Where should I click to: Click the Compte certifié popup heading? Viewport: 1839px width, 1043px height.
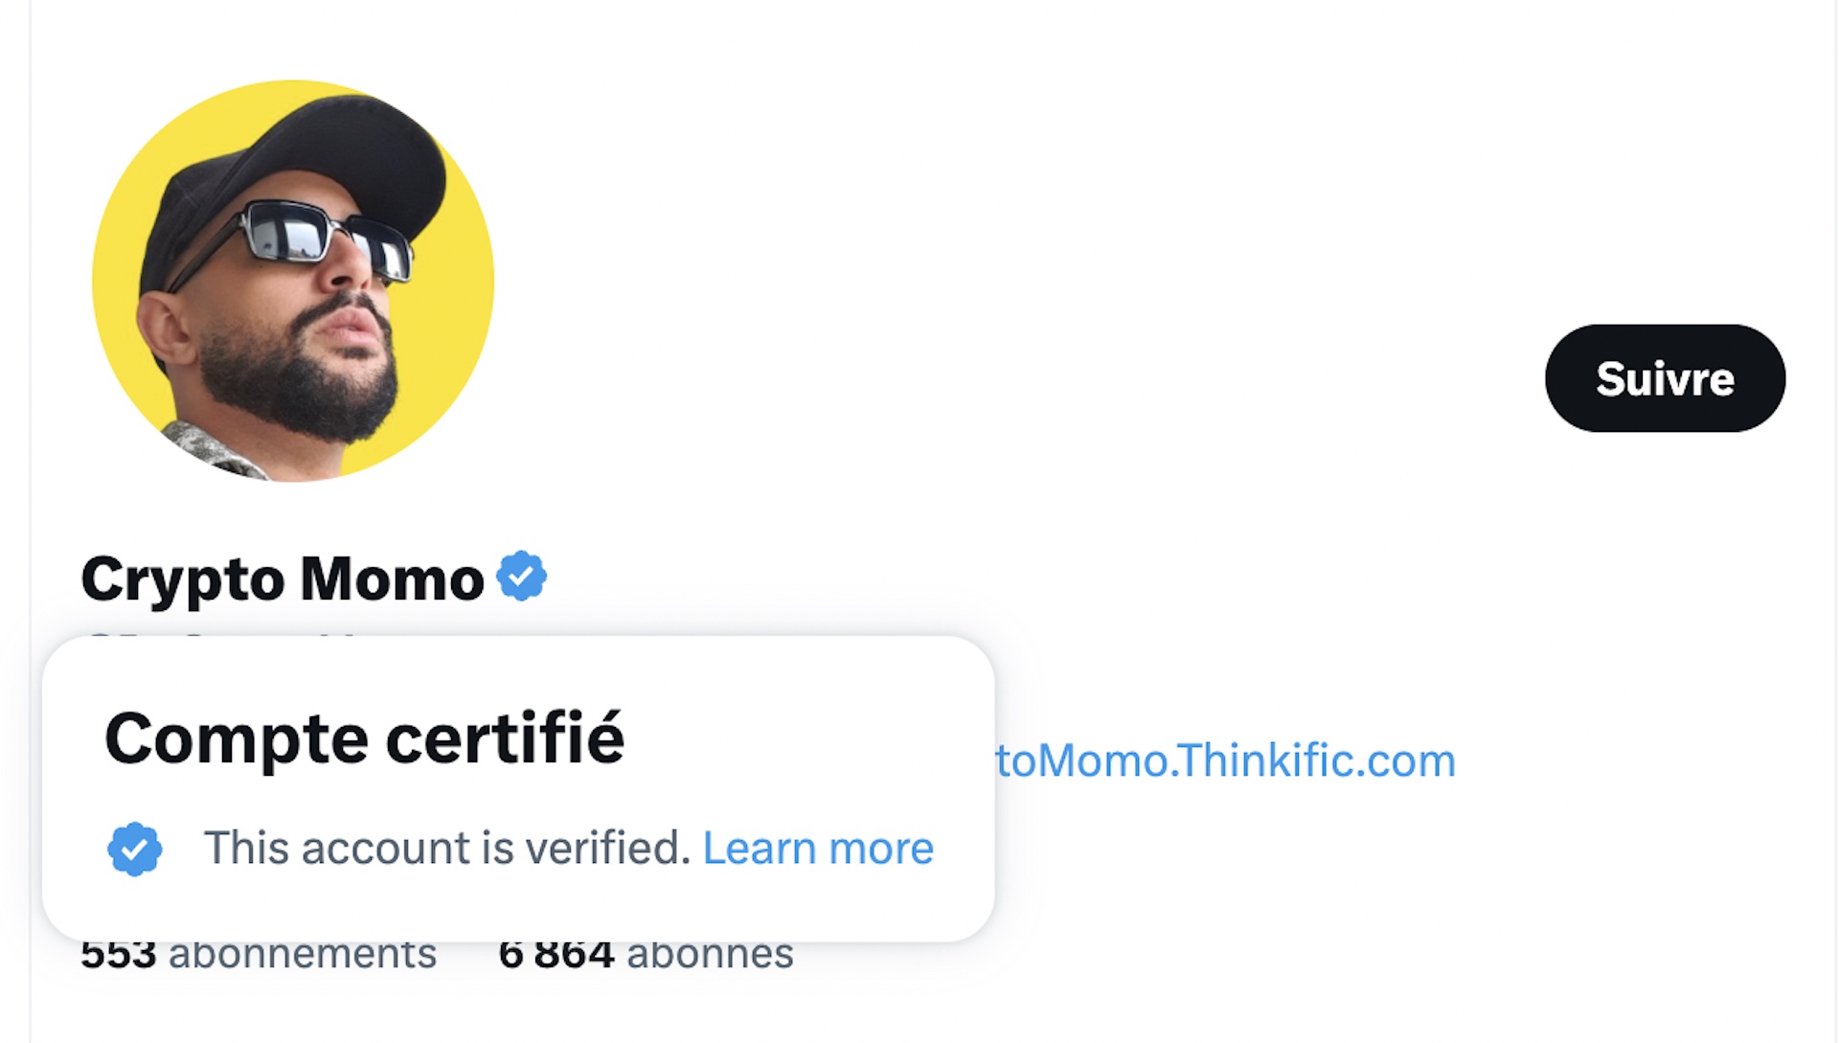[364, 738]
